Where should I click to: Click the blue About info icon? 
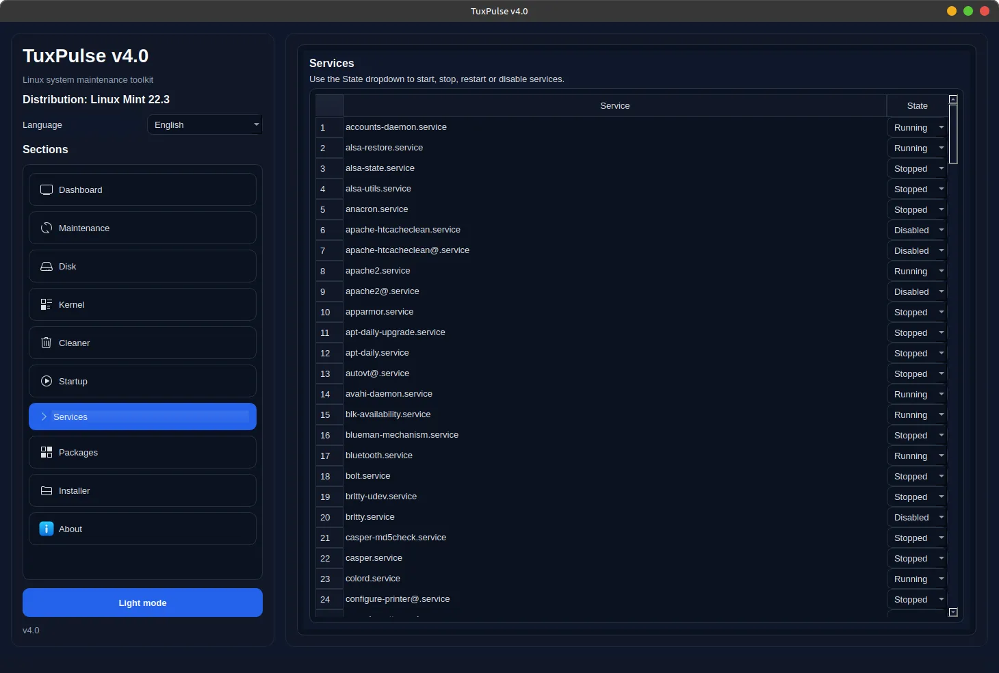[47, 529]
